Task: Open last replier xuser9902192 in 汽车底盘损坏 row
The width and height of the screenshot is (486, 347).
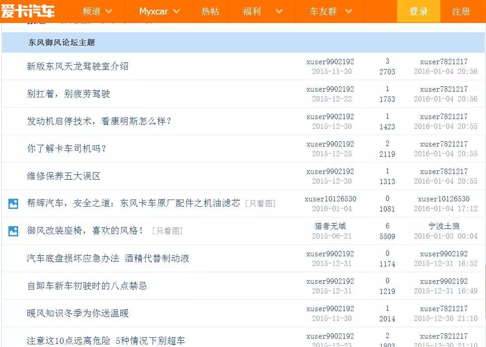Action: [x=444, y=254]
